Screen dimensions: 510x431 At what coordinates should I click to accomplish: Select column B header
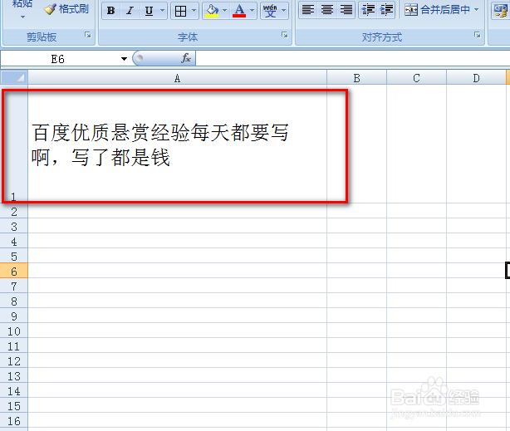(357, 78)
